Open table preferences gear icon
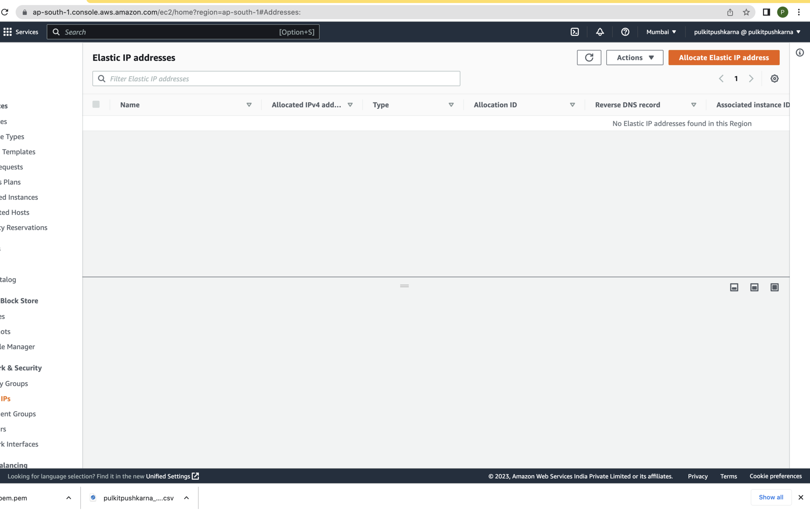Viewport: 810px width, 512px height. [774, 79]
